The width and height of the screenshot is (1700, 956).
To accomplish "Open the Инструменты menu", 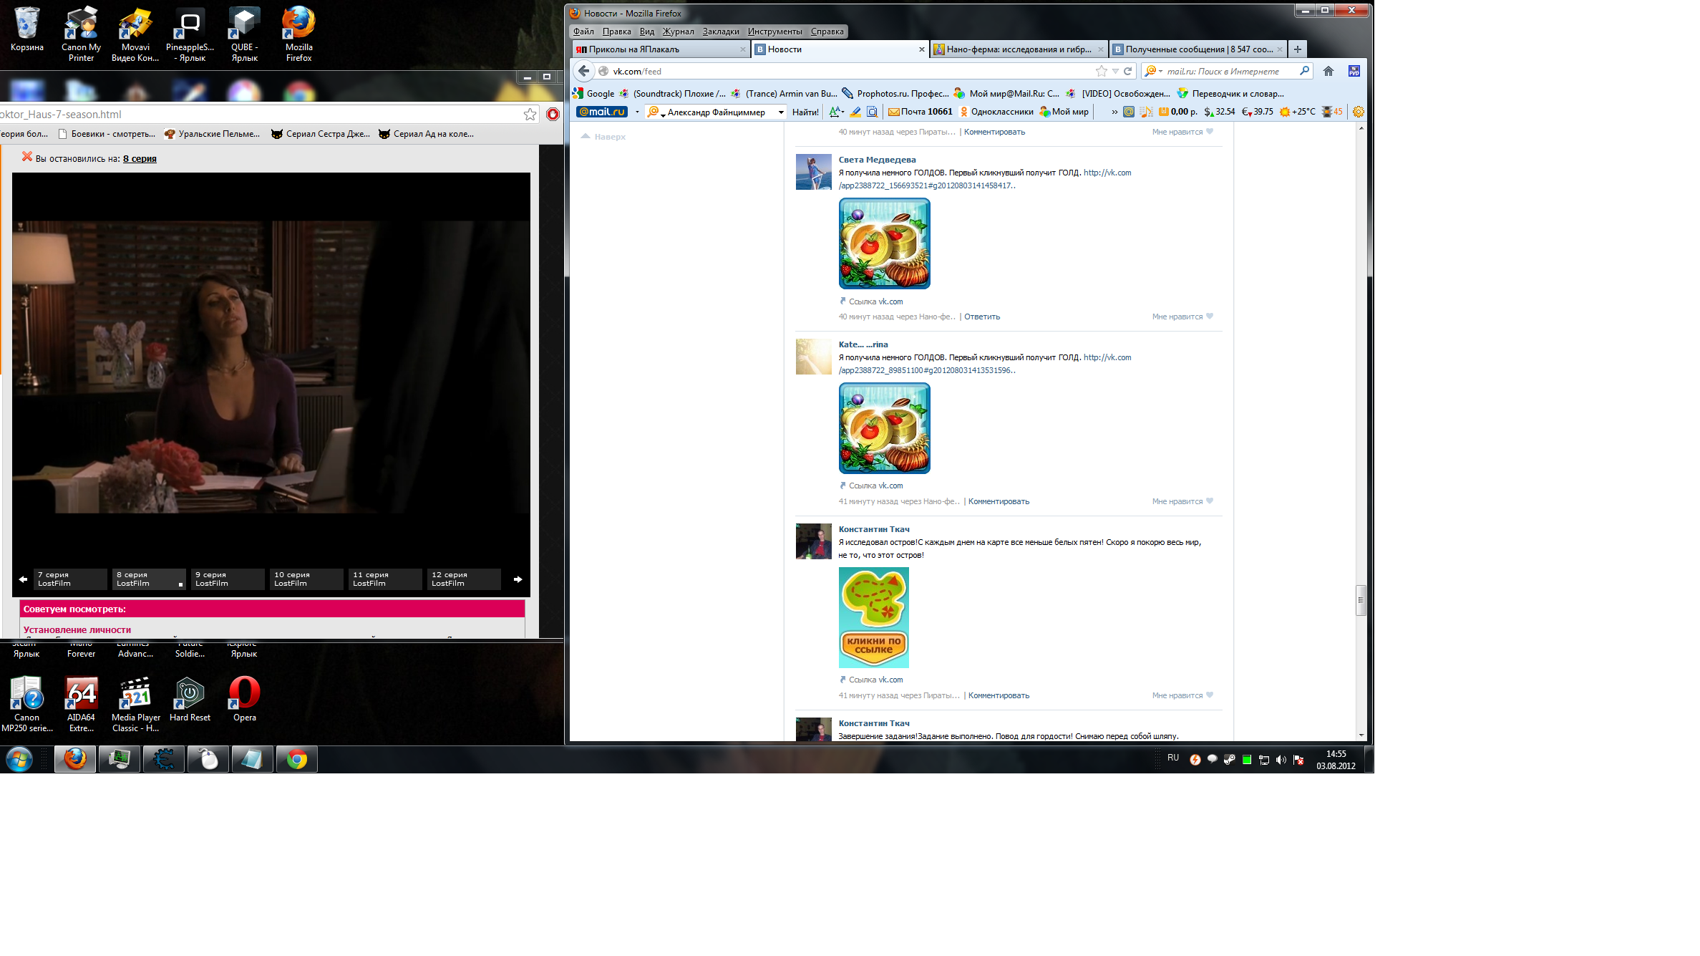I will coord(774,32).
